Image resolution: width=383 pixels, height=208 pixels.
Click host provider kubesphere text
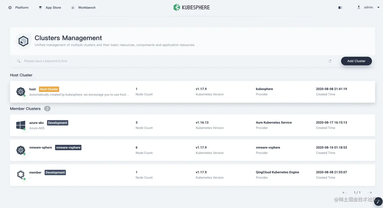coord(264,89)
